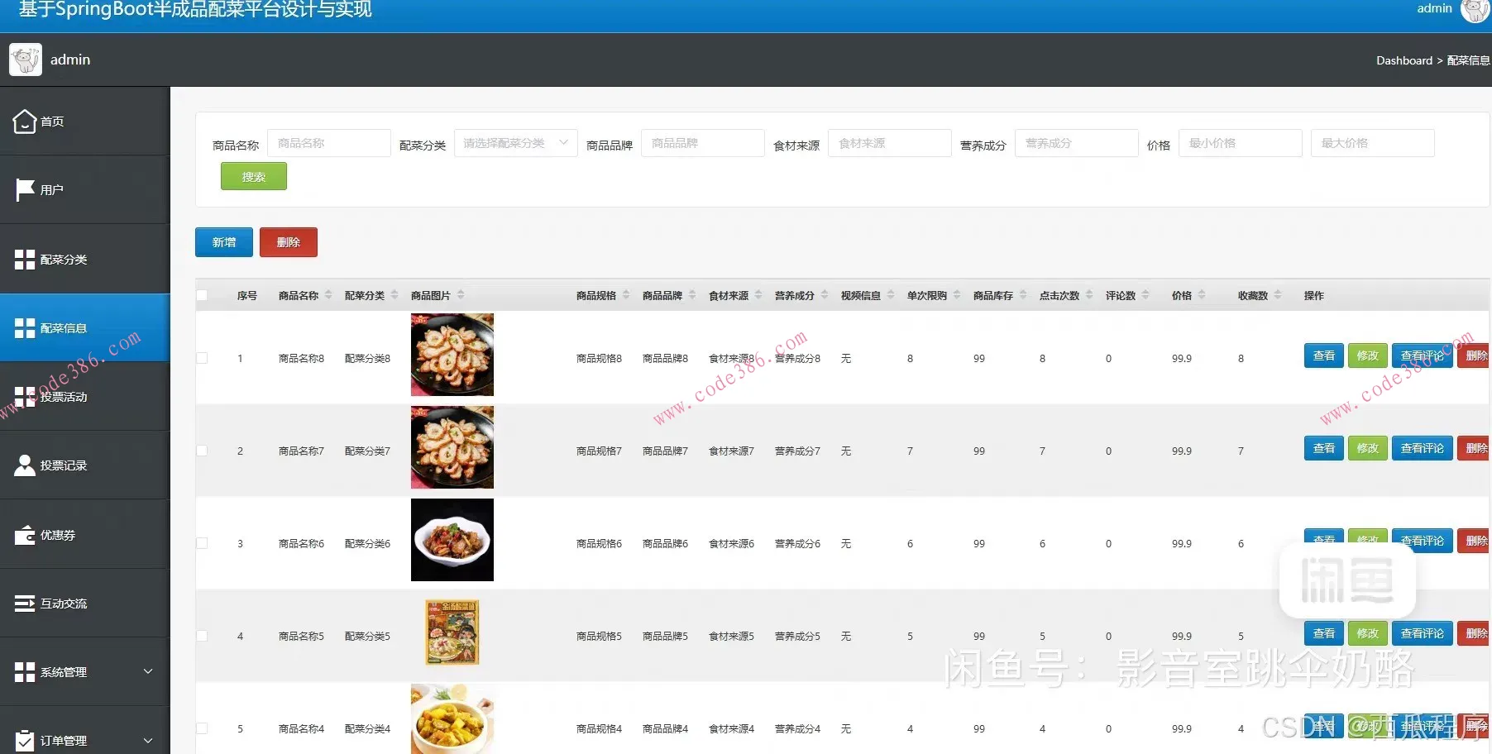Click the person icon beside 投票记录

pyautogui.click(x=25, y=465)
